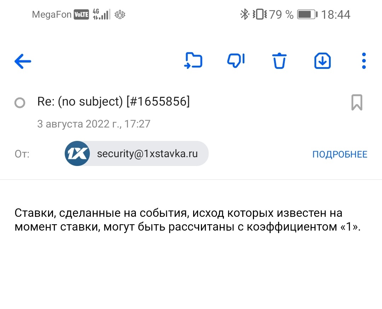The image size is (382, 309).
Task: Go back with the blue arrow
Action: (x=23, y=61)
